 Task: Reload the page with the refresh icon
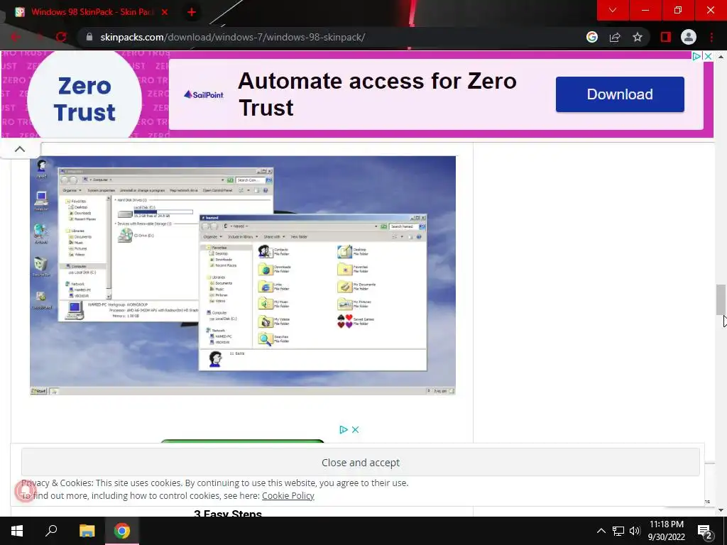coord(61,37)
